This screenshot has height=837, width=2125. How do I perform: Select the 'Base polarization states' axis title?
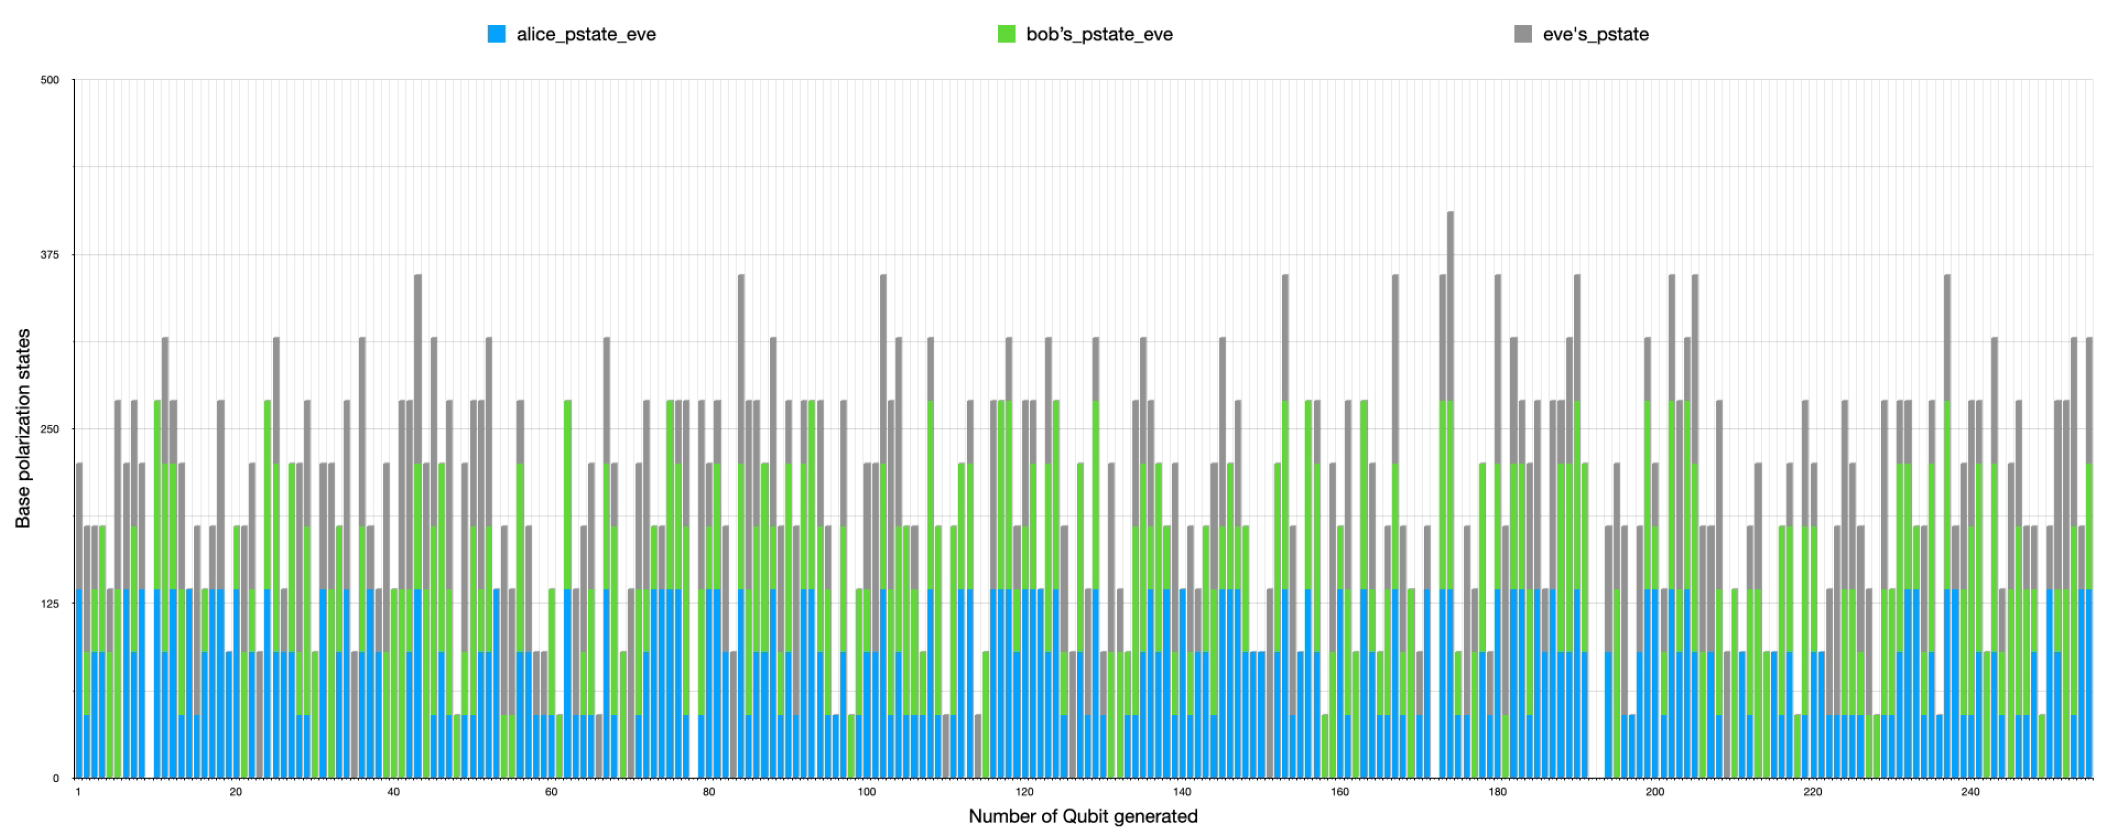(x=22, y=428)
